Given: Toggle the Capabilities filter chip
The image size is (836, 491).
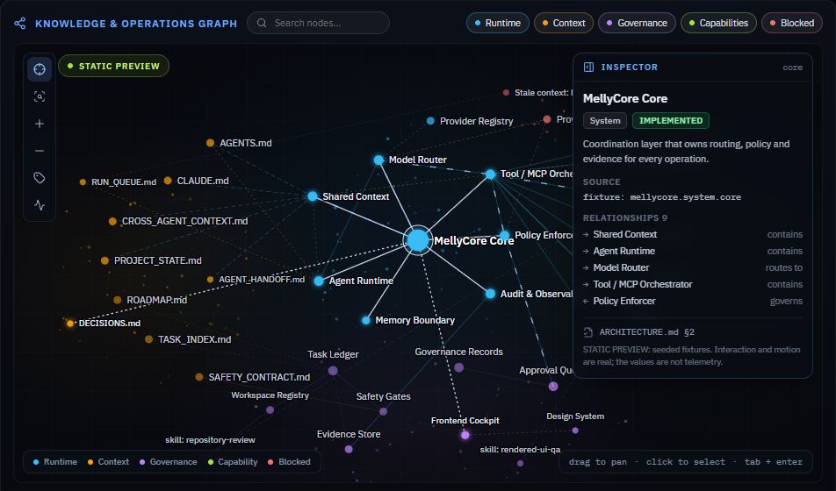Looking at the screenshot, I should (x=718, y=23).
